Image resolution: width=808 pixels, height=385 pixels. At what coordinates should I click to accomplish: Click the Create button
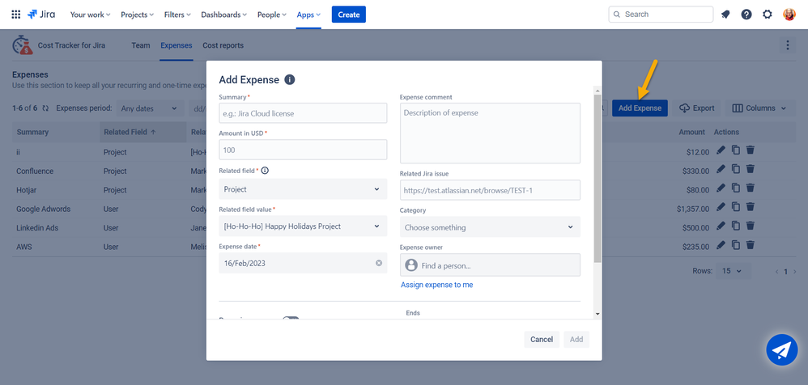tap(349, 15)
